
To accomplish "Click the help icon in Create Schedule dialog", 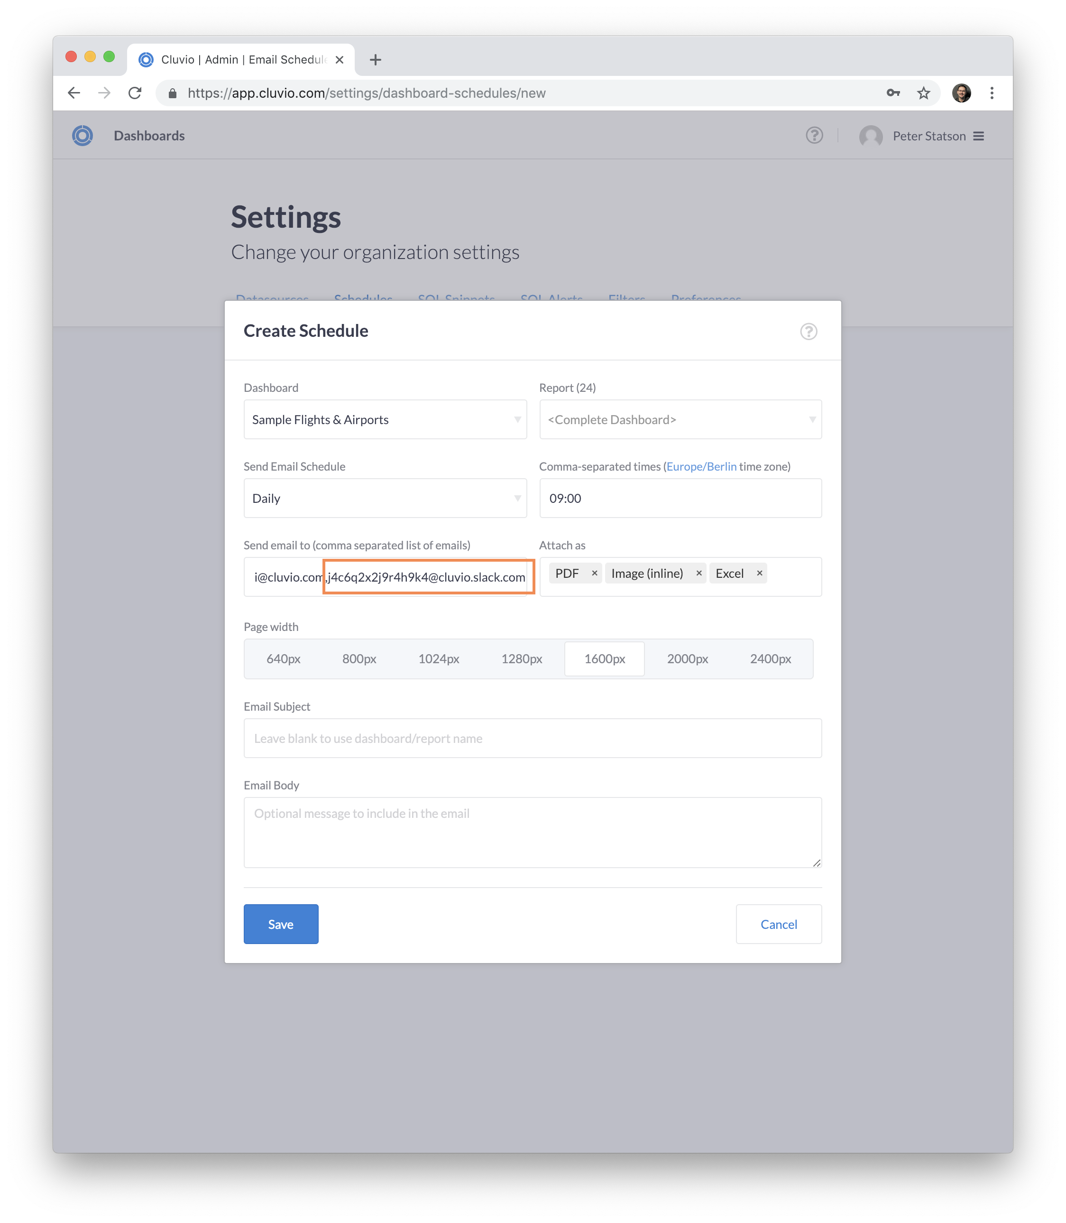I will [x=809, y=332].
